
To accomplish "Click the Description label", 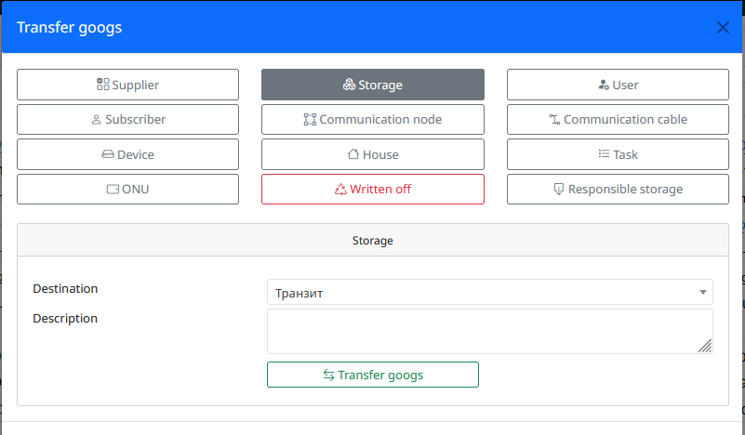I will 65,318.
